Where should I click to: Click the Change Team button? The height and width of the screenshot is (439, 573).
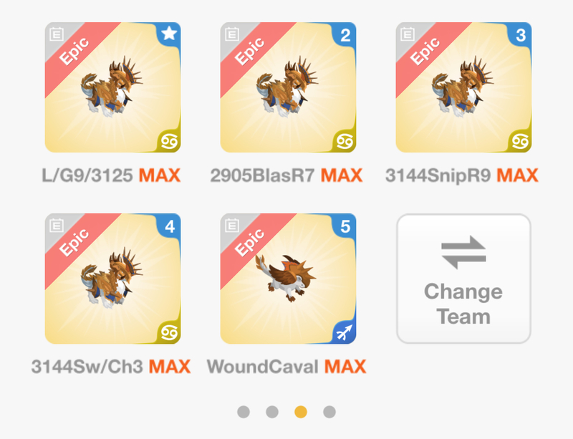click(463, 279)
